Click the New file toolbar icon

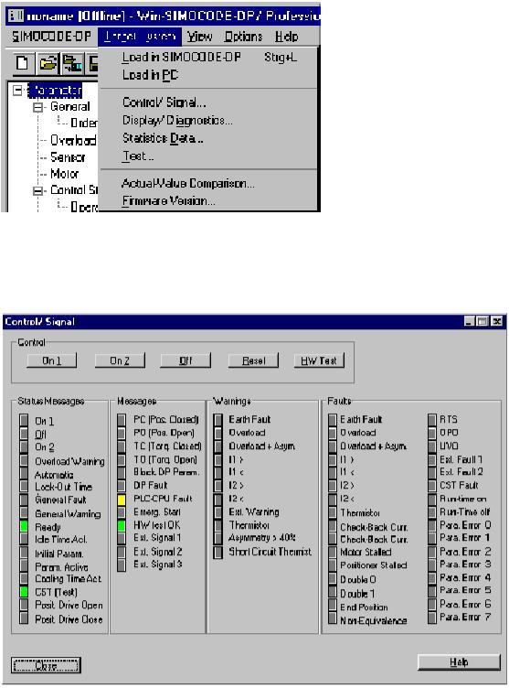point(22,64)
